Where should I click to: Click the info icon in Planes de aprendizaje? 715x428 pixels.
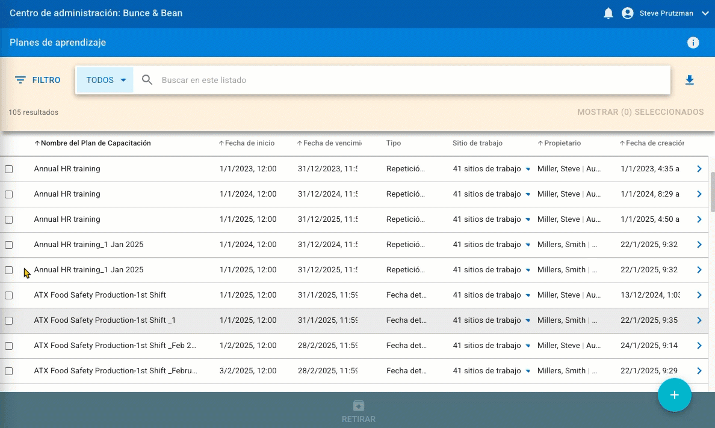[693, 43]
